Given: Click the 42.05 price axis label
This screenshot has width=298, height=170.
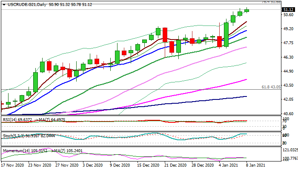Looking at the screenshot, I should (x=288, y=99).
